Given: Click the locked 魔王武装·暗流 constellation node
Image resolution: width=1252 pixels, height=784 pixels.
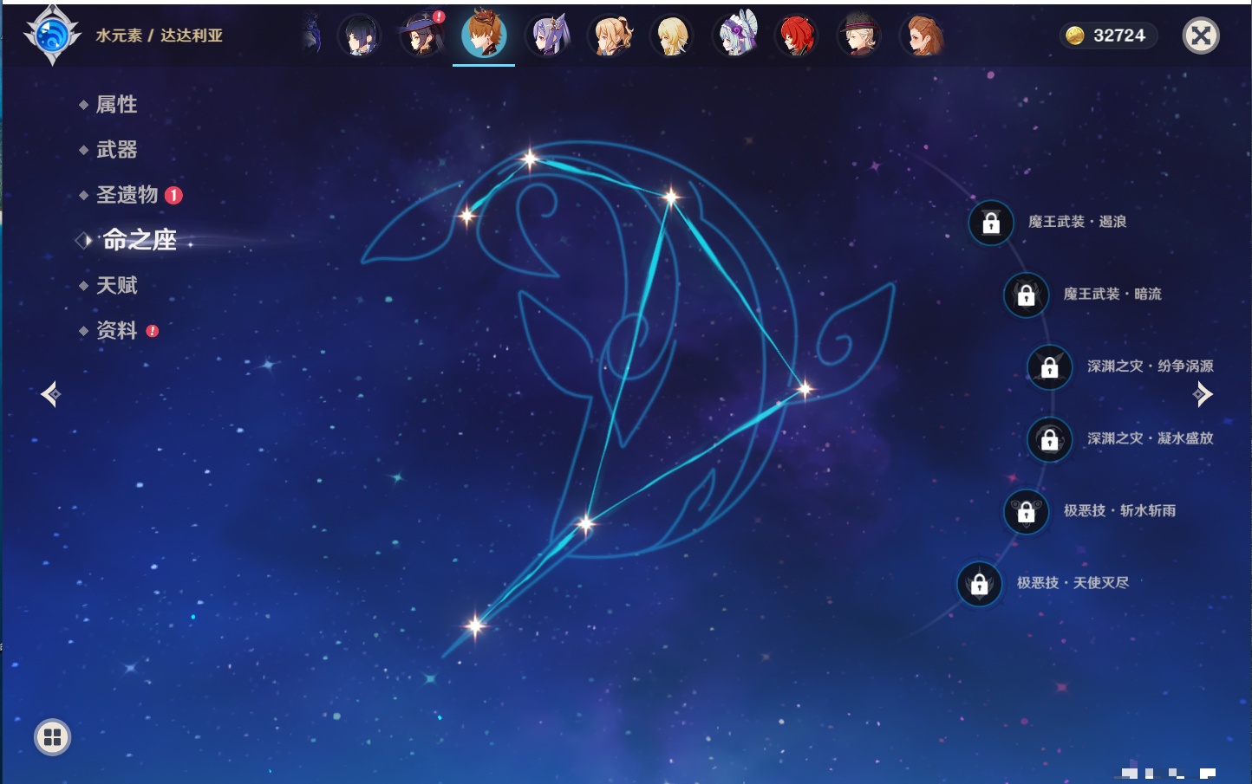Looking at the screenshot, I should (x=1026, y=295).
